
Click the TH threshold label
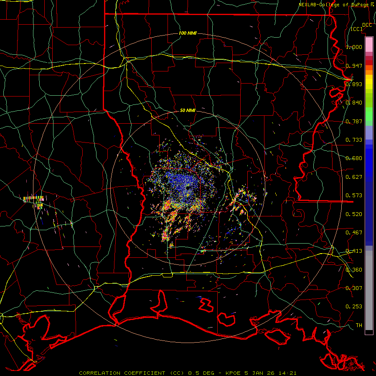point(359,325)
